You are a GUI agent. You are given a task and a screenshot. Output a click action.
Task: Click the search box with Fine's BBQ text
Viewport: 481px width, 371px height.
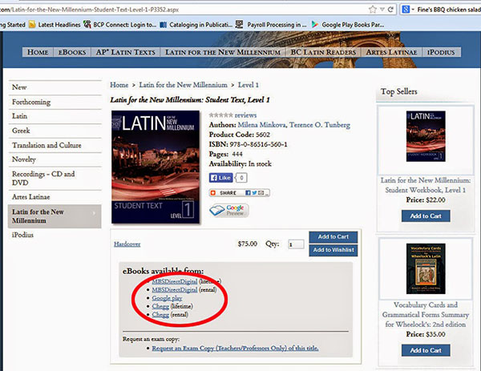coord(448,10)
